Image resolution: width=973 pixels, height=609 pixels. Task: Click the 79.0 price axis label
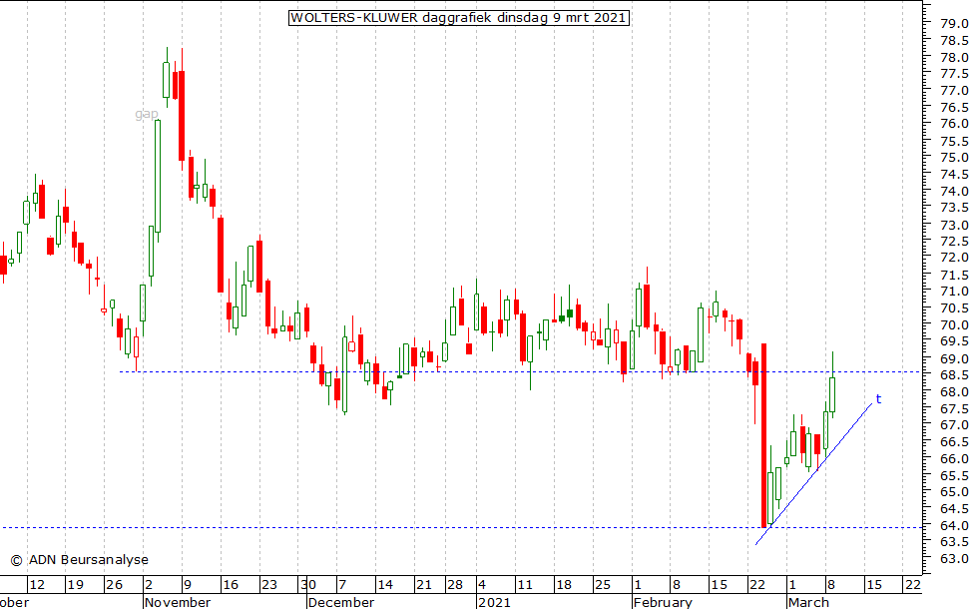[954, 24]
